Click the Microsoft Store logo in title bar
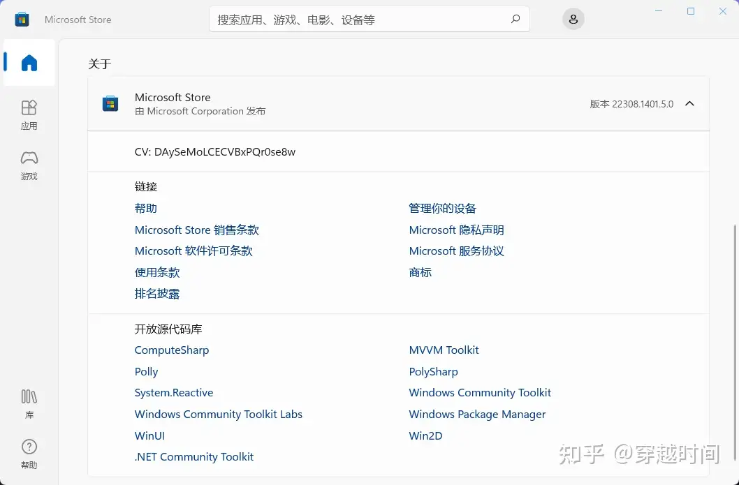739x485 pixels. point(22,20)
